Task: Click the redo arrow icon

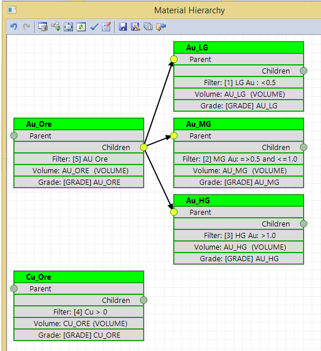Action: pos(27,27)
